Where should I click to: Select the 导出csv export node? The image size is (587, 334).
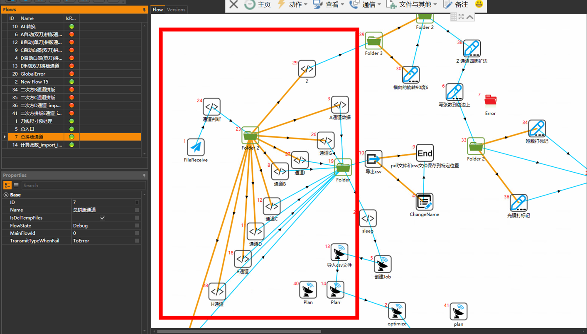373,159
